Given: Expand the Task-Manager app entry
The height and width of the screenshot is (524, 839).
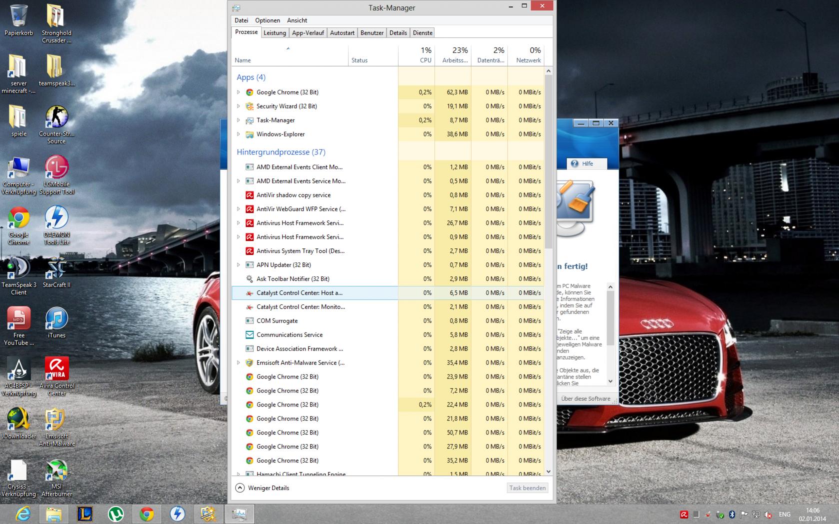Looking at the screenshot, I should pyautogui.click(x=238, y=120).
